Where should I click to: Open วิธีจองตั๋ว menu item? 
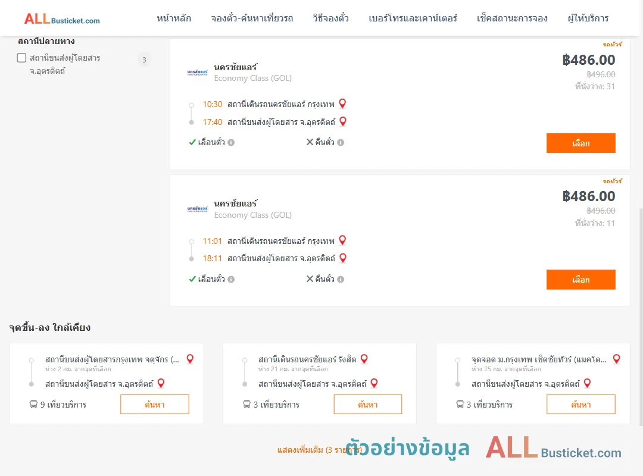pyautogui.click(x=330, y=18)
